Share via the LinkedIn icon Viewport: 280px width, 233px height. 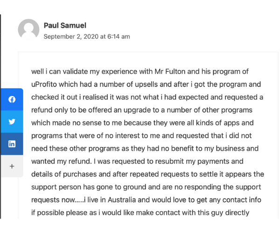tap(12, 144)
